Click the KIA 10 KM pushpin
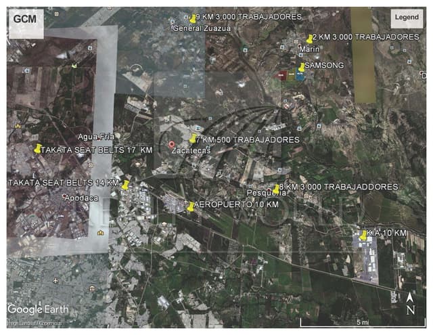Screen dimensions: 433x335 click(x=363, y=236)
